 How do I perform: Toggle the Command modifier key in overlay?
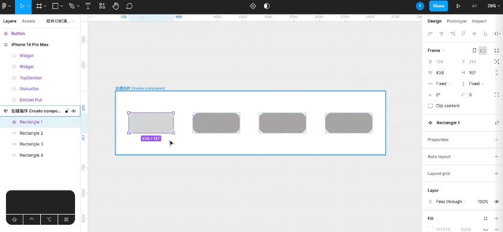click(67, 220)
